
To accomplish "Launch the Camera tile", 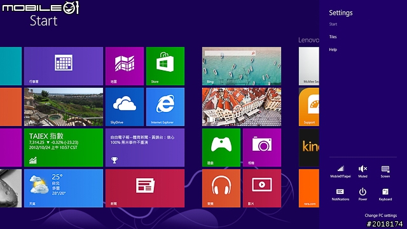I will pyautogui.click(x=262, y=148).
